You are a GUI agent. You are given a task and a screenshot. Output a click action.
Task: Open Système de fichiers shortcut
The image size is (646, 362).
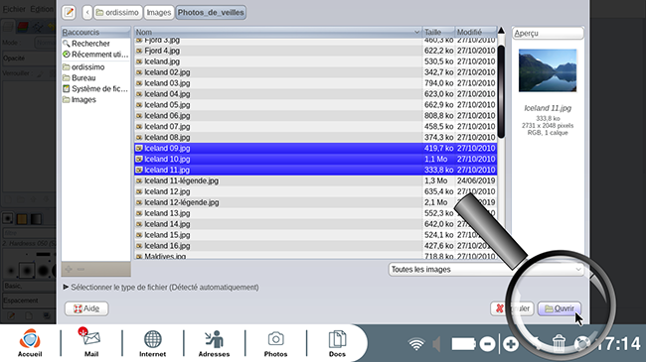click(x=95, y=89)
